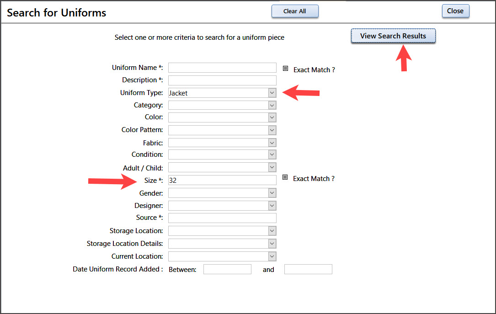Show Condition dropdown options
The image size is (496, 314).
click(272, 155)
